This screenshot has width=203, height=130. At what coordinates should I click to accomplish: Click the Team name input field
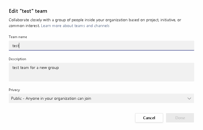pyautogui.click(x=101, y=45)
